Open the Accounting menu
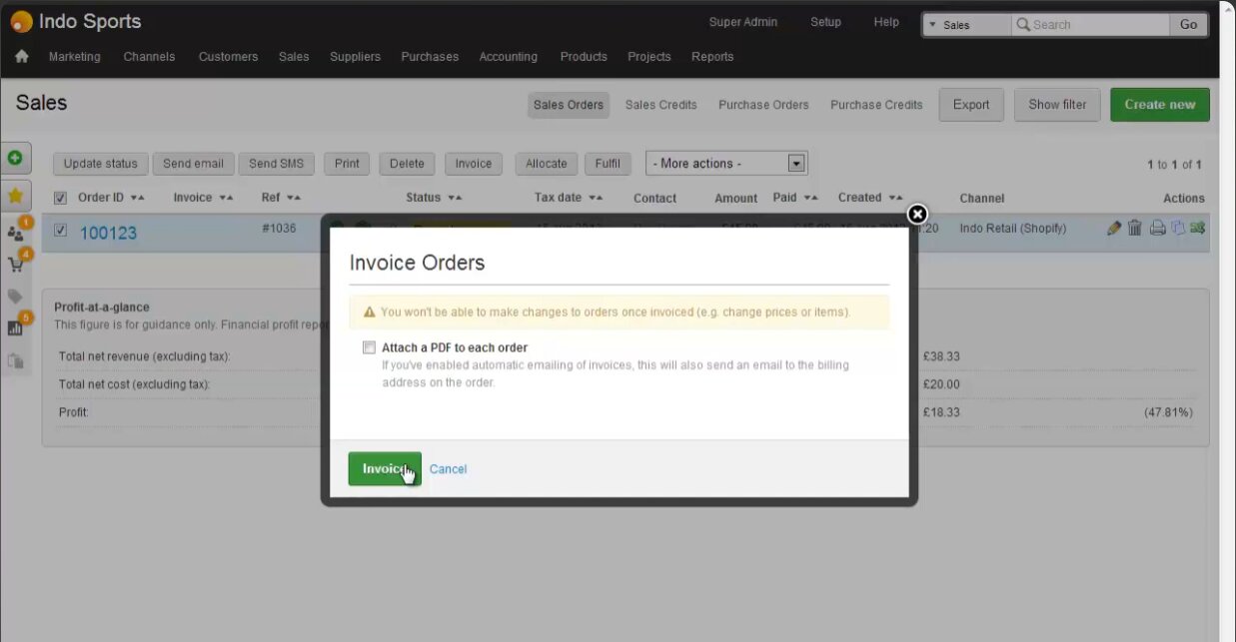 pos(508,57)
